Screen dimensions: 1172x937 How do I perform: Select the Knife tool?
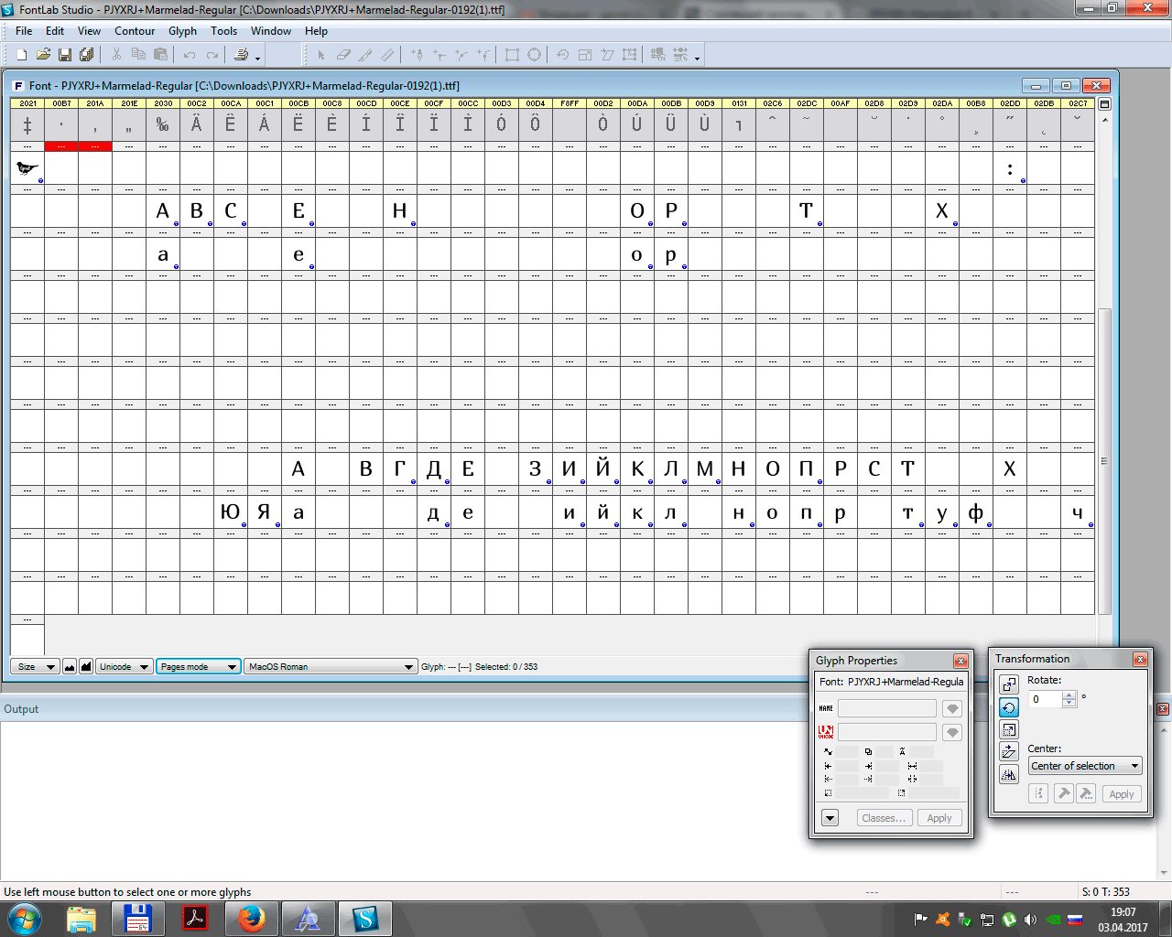pyautogui.click(x=365, y=55)
